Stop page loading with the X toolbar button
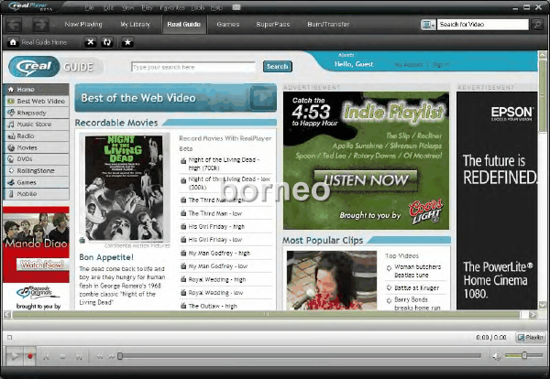Viewport: 550px width, 379px height. pos(91,42)
